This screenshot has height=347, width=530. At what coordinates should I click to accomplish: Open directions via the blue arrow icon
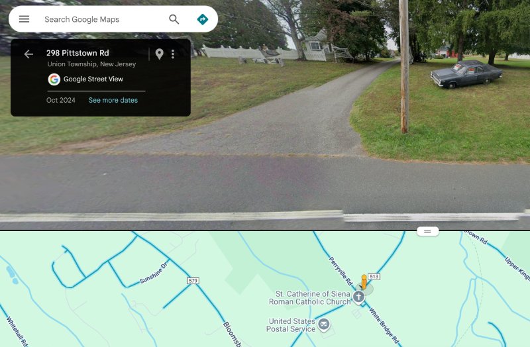click(x=203, y=19)
